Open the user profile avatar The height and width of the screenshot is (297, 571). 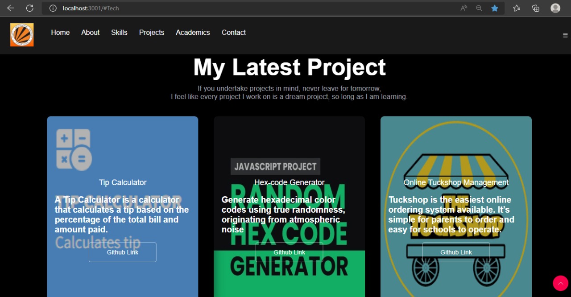[x=555, y=8]
